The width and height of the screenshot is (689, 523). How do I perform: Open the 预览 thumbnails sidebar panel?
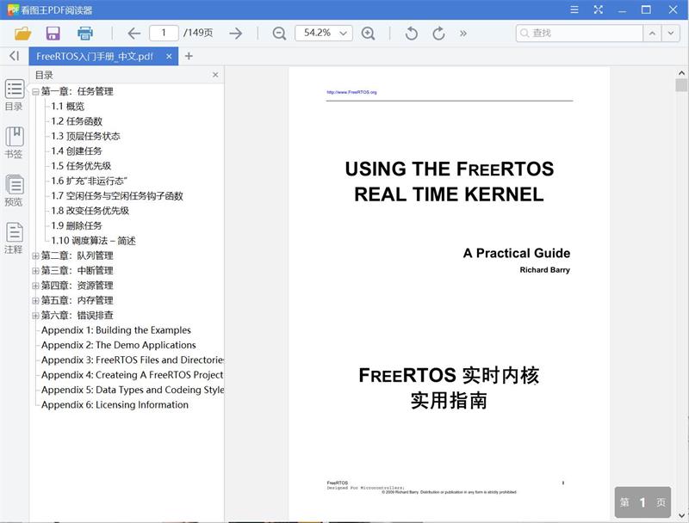pyautogui.click(x=14, y=190)
